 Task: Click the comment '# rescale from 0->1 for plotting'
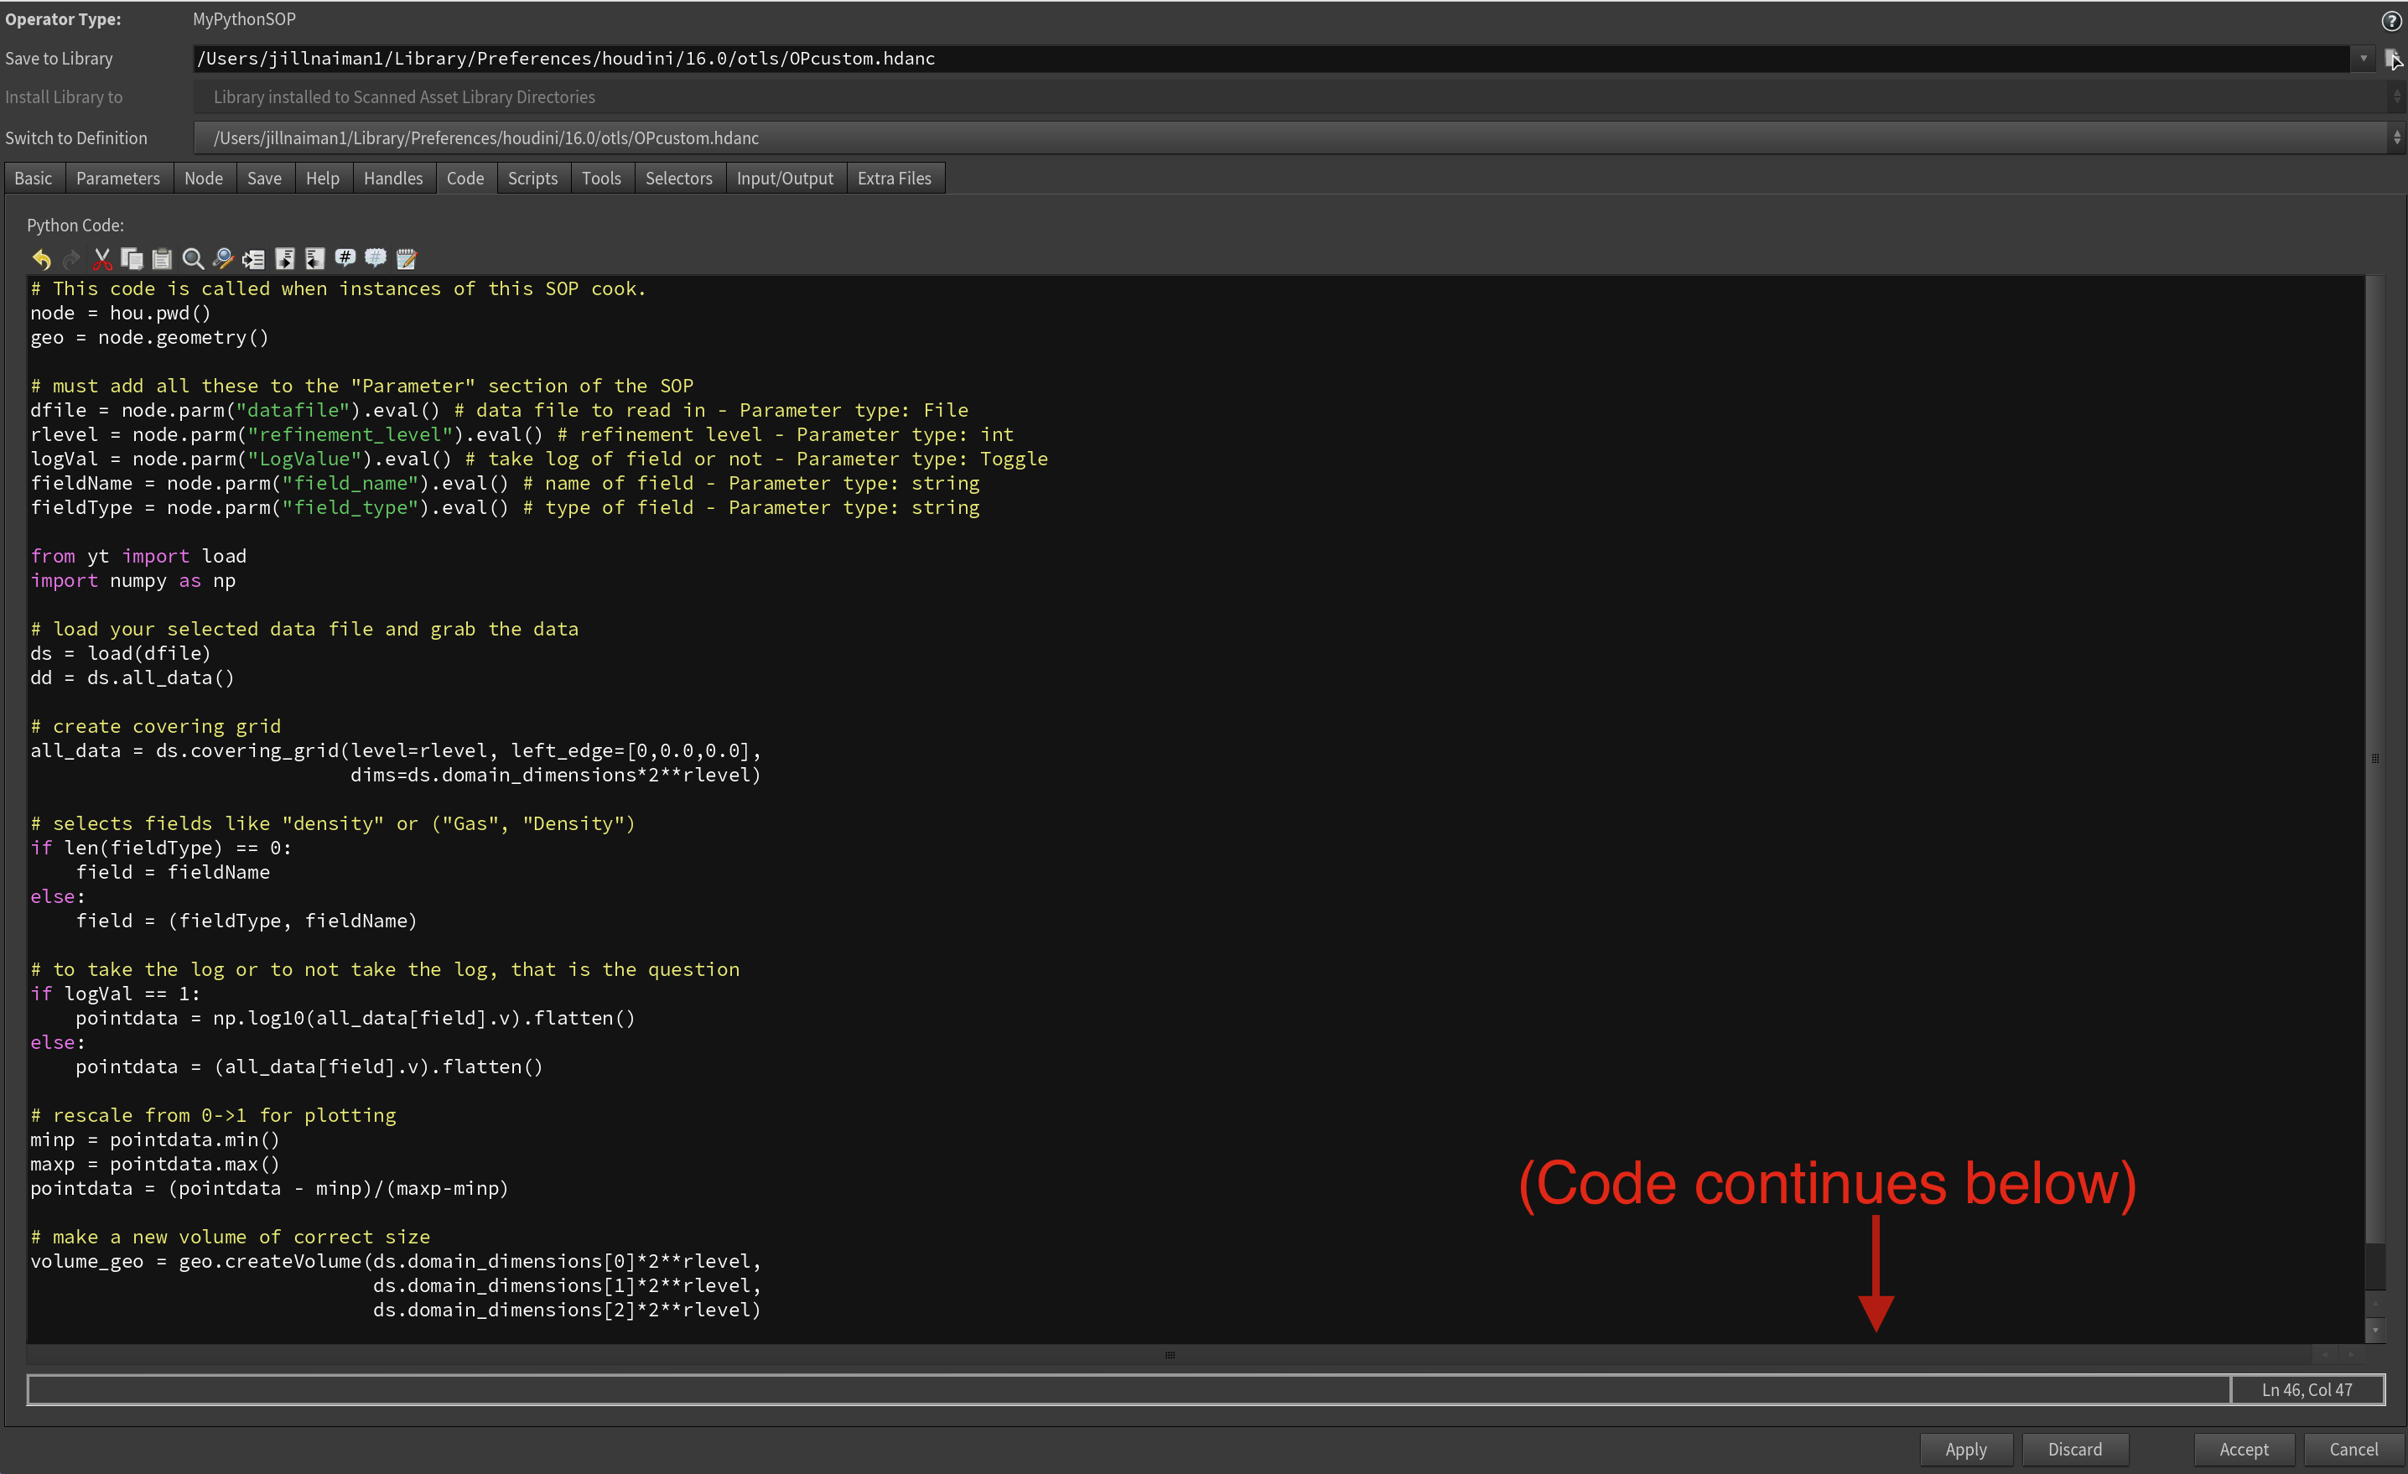[x=213, y=1115]
